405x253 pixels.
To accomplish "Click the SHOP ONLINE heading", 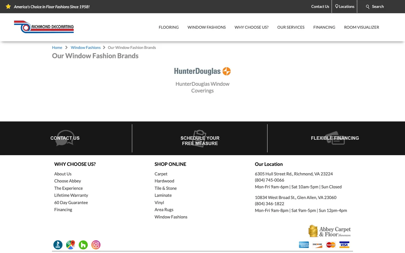I will click(170, 164).
